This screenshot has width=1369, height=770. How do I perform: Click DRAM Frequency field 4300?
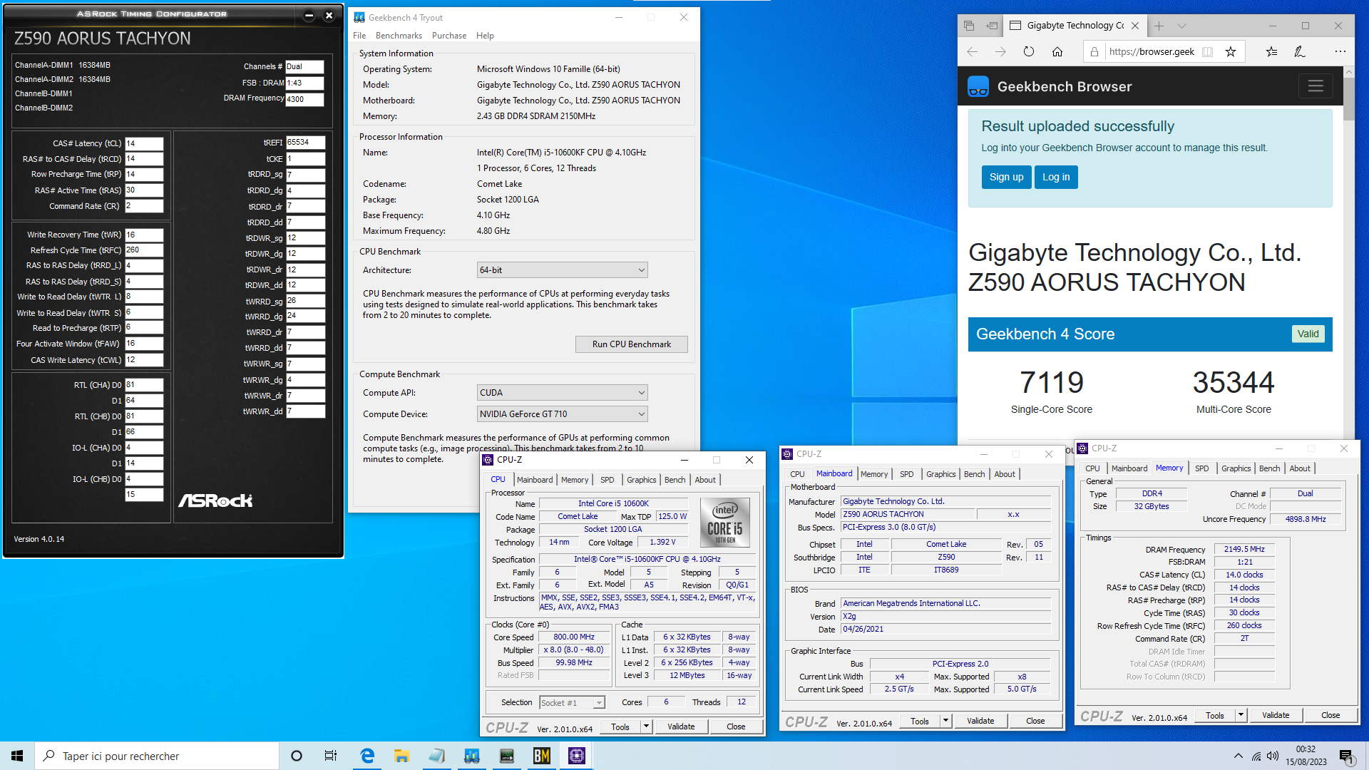click(x=304, y=99)
